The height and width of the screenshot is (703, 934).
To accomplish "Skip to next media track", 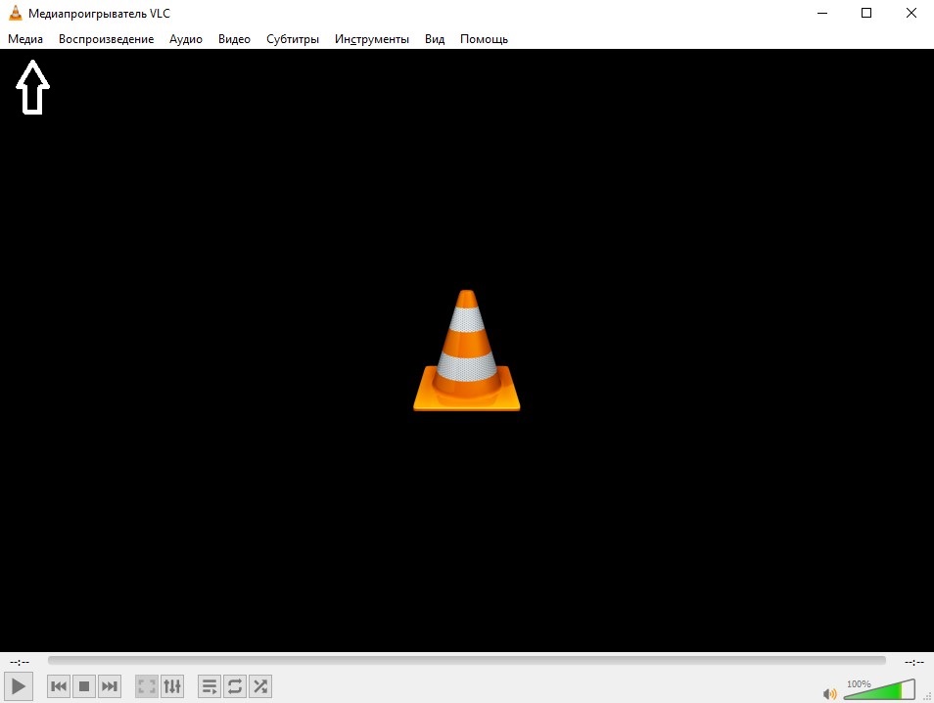I will click(x=110, y=686).
